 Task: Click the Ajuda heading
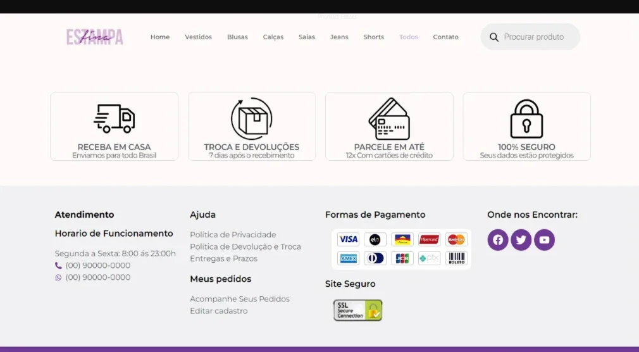tap(202, 215)
